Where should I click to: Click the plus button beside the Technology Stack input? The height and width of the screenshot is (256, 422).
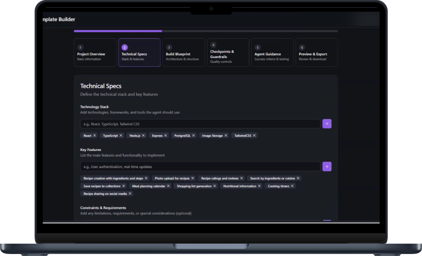point(327,123)
